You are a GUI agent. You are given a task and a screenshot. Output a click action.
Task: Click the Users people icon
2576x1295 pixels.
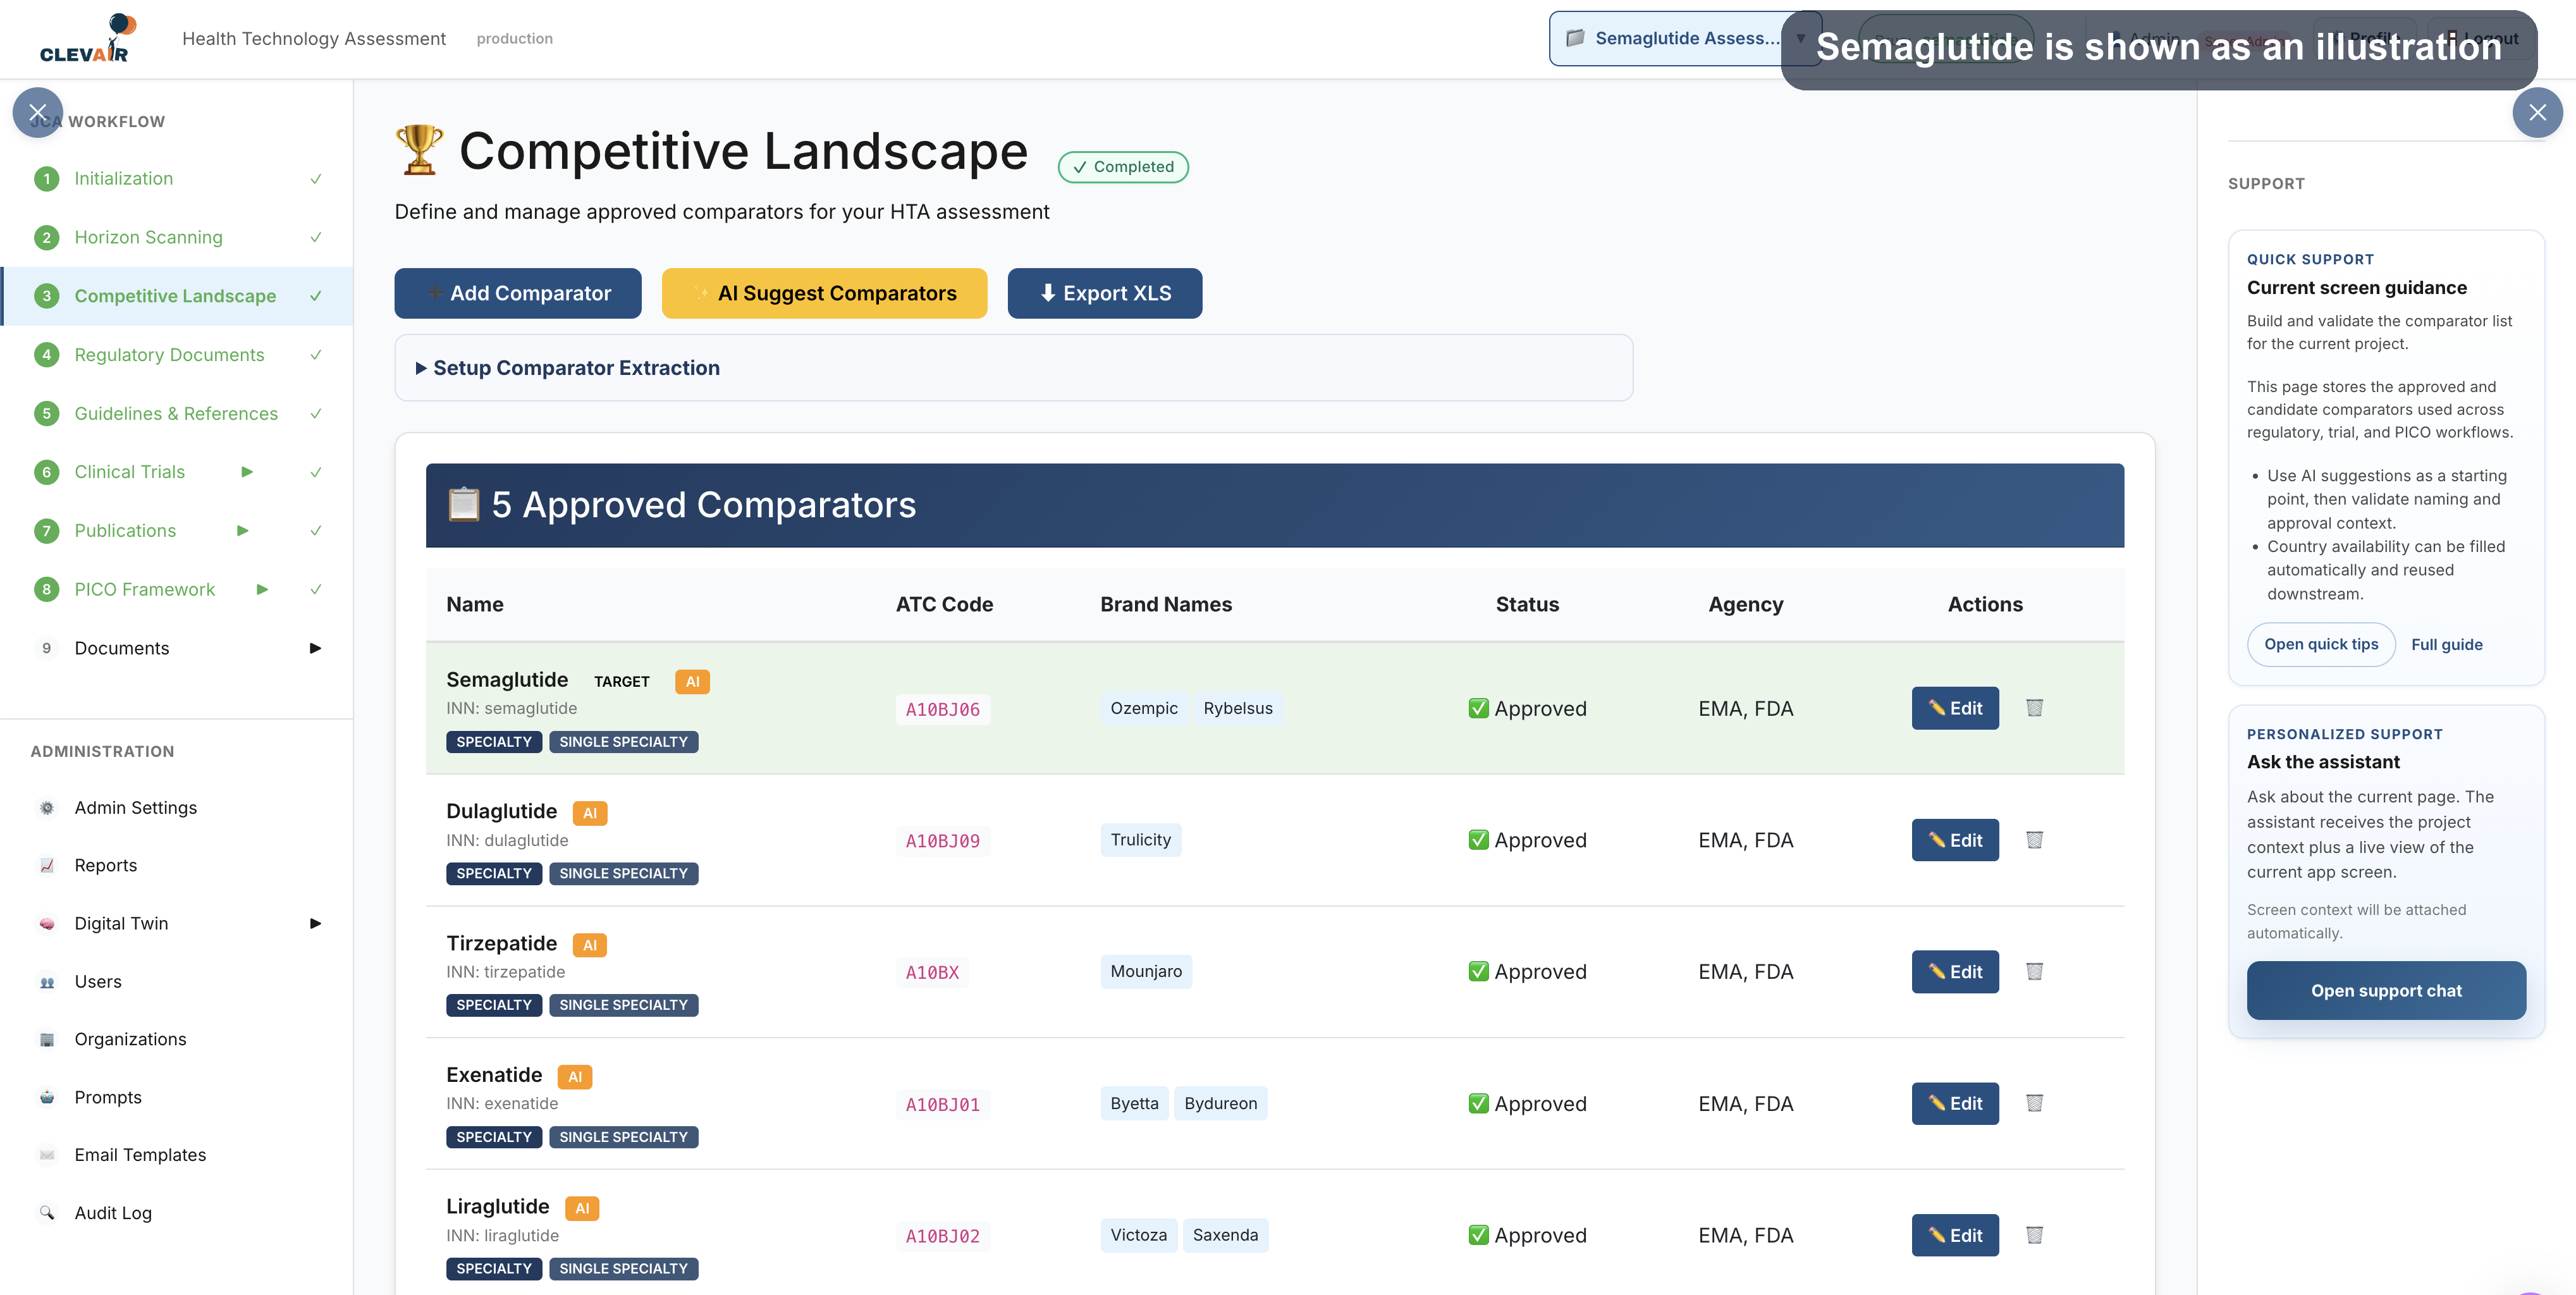47,982
